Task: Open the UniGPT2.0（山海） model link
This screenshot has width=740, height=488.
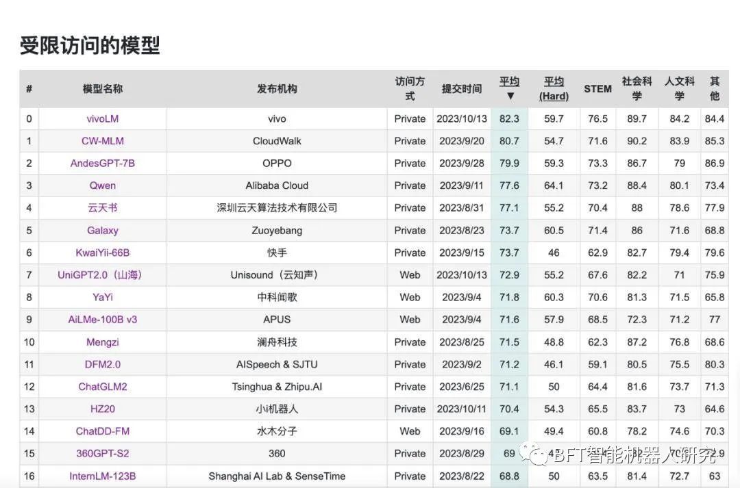Action: click(100, 275)
